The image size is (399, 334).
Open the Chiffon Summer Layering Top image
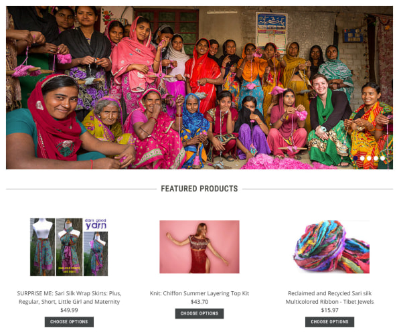coord(199,247)
